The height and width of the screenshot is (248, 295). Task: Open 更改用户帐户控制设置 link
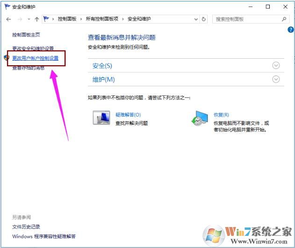[36, 58]
